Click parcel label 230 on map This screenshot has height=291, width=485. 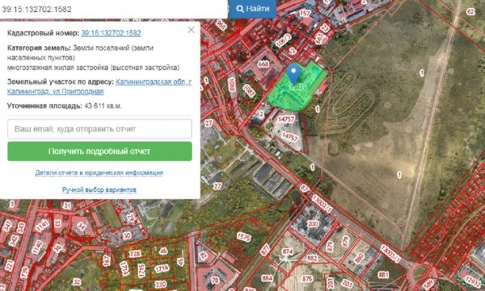[x=160, y=284]
